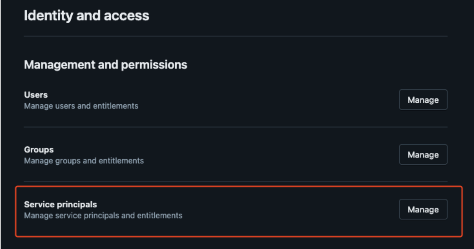Click the Management and permissions section heading

tap(106, 65)
